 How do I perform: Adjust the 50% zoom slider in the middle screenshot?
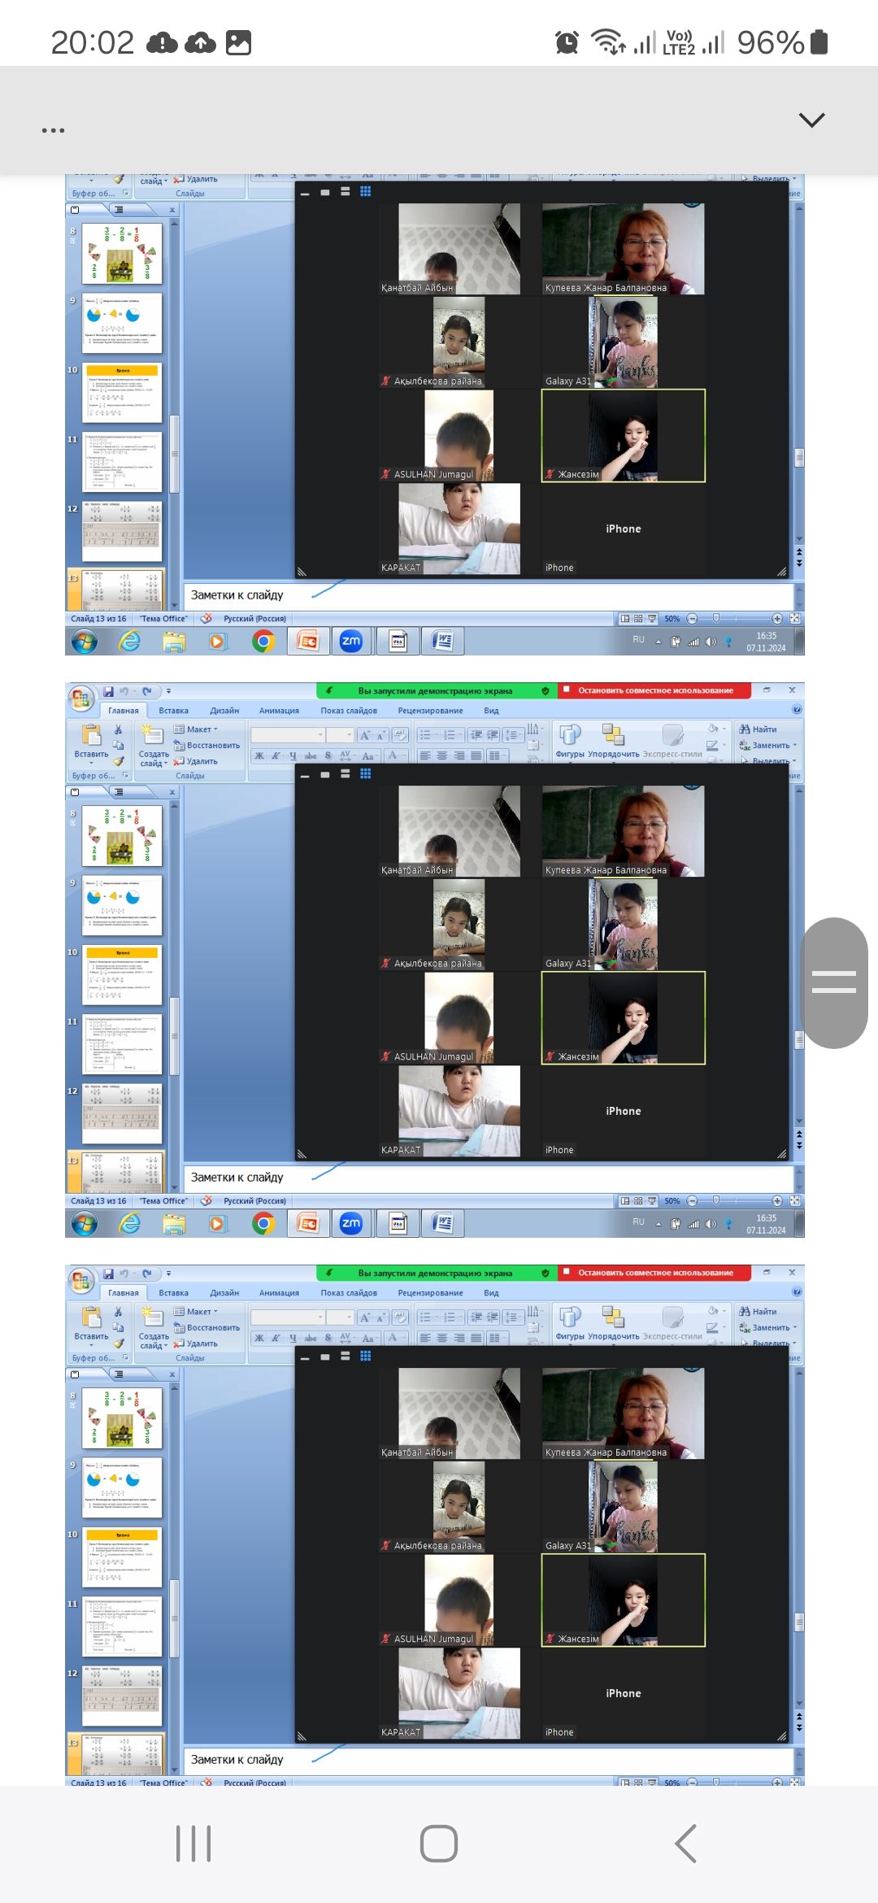(x=716, y=1200)
